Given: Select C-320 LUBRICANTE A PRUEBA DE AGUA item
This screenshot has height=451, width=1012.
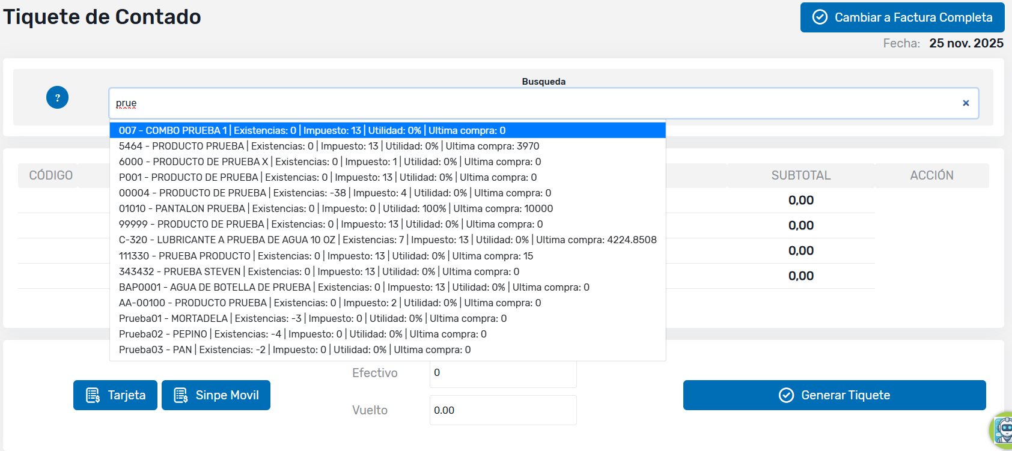Looking at the screenshot, I should click(x=387, y=240).
